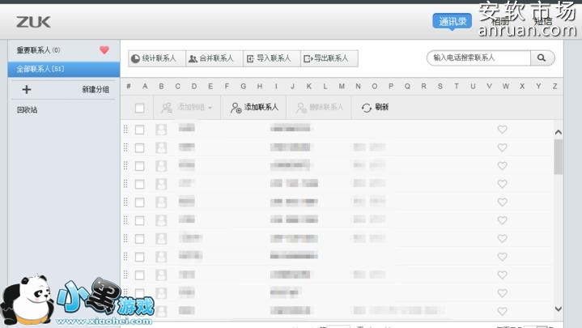
Task: Click drag handle of second contact row
Action: 125,147
